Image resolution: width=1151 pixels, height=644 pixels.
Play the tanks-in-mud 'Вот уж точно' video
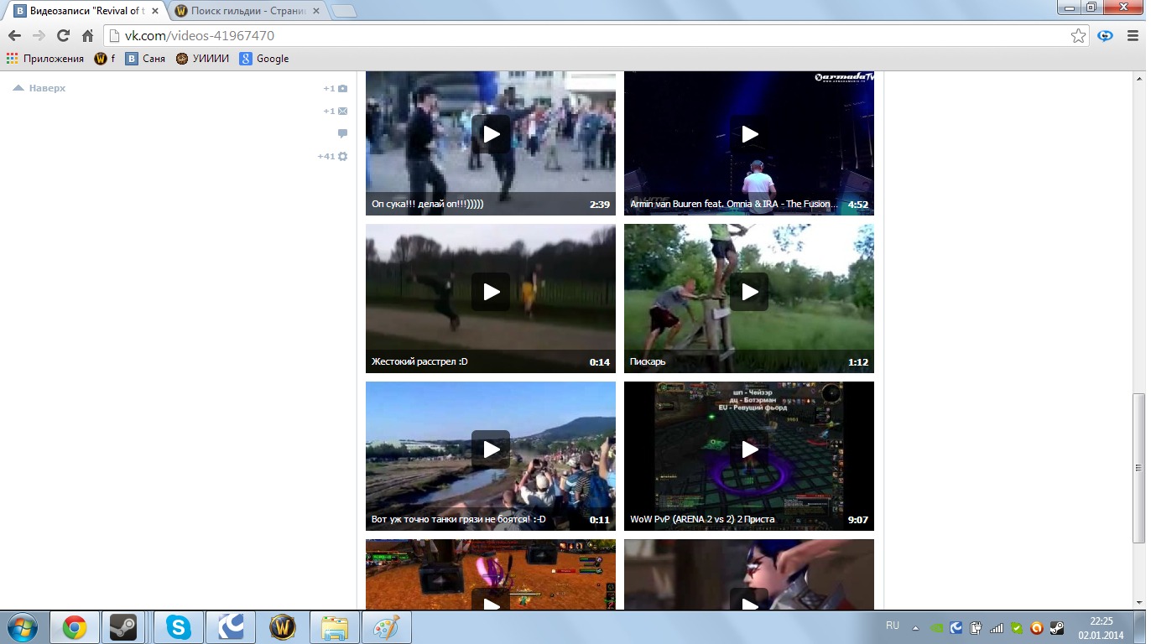[x=491, y=449]
